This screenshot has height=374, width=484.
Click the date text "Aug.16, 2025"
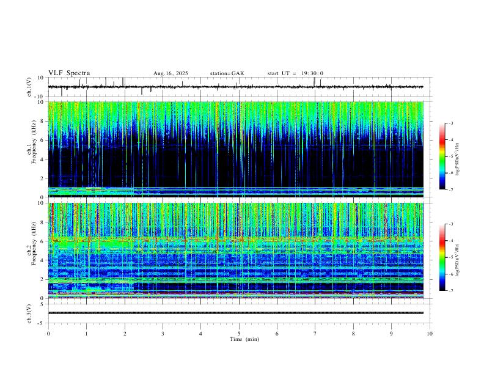coord(170,73)
